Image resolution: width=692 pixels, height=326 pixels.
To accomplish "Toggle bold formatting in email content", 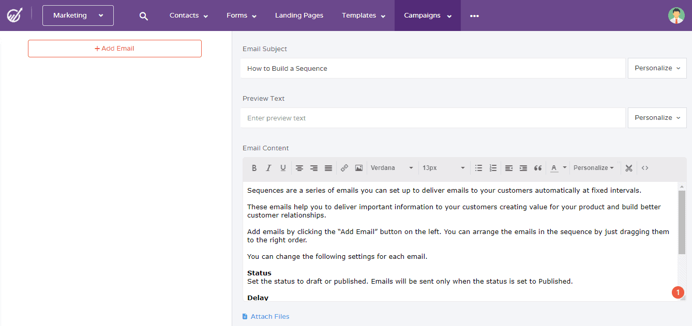I will (254, 167).
